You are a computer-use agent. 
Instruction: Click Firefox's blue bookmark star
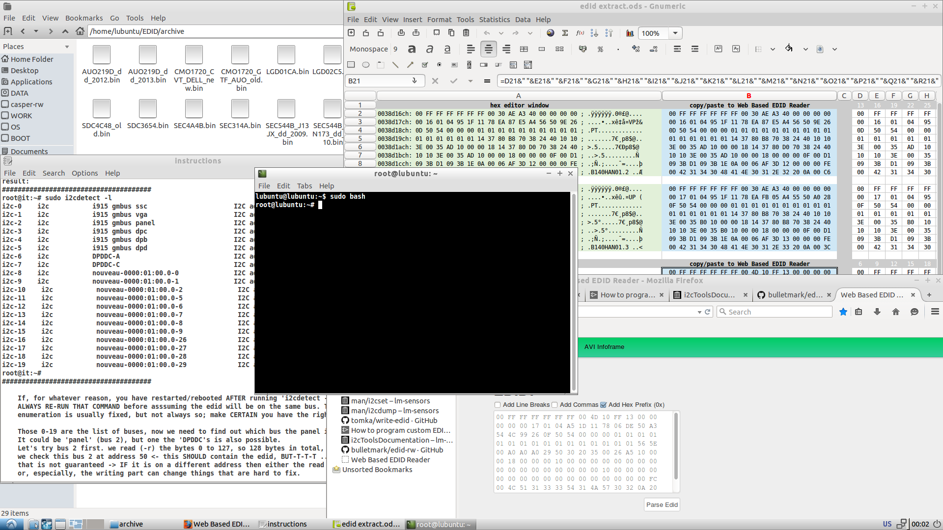(x=843, y=312)
